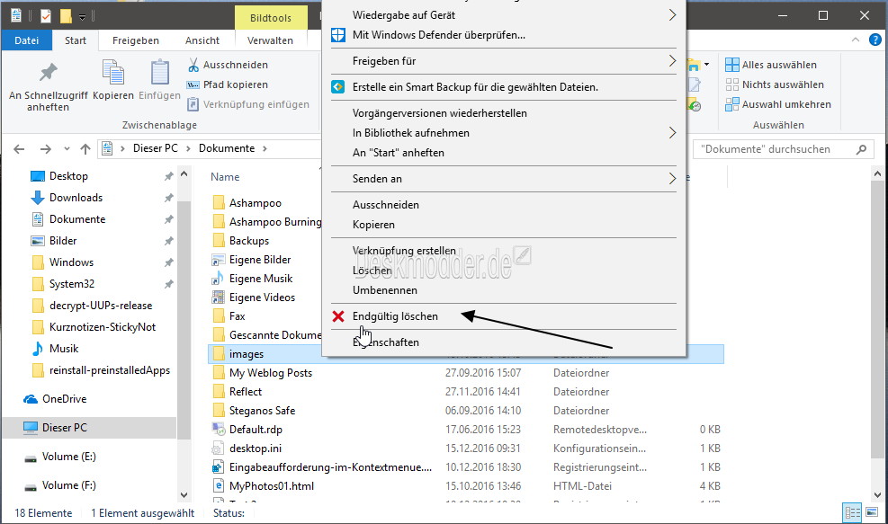The width and height of the screenshot is (888, 524).
Task: Click navigation pane scroll down arrow
Action: [184, 495]
